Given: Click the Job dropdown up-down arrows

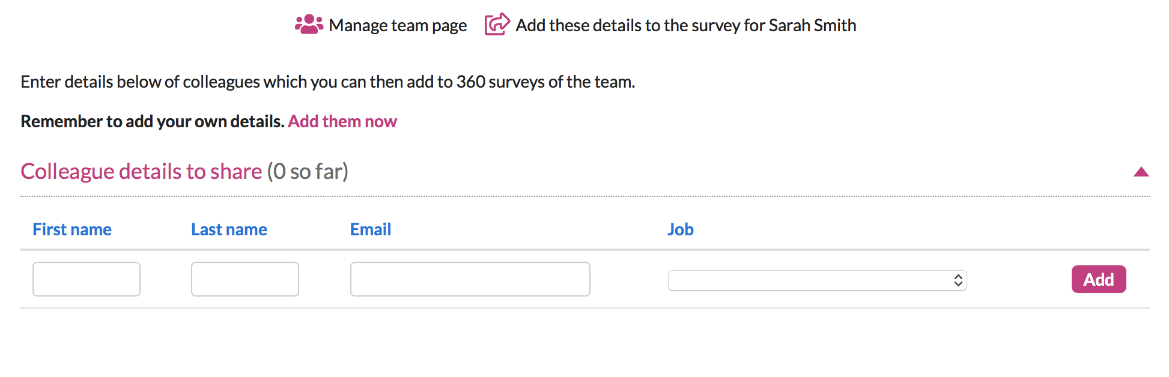Looking at the screenshot, I should pyautogui.click(x=958, y=280).
